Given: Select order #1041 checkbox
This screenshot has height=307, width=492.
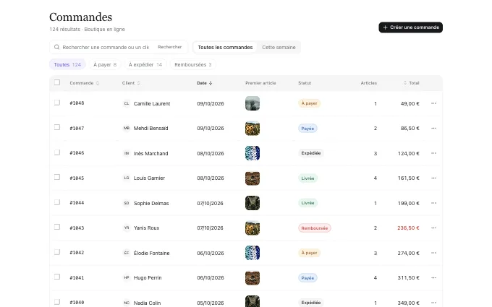Looking at the screenshot, I should point(56,277).
